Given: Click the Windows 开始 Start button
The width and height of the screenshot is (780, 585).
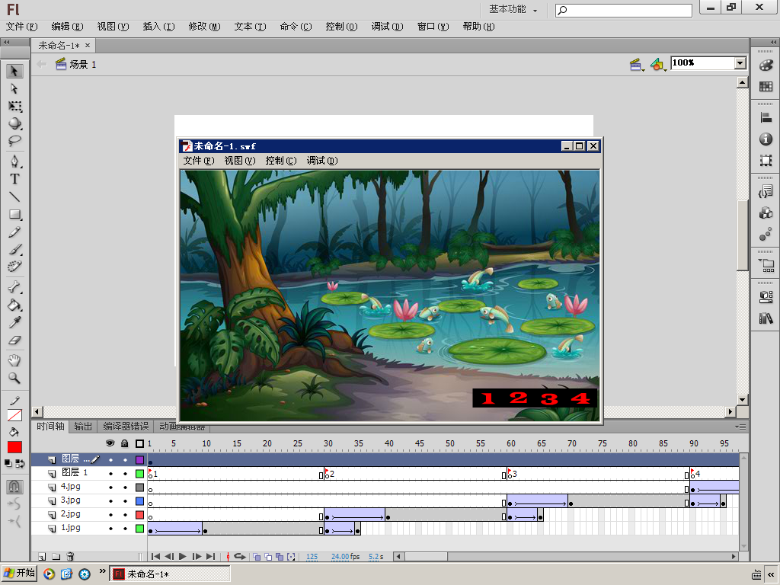Looking at the screenshot, I should pyautogui.click(x=20, y=574).
